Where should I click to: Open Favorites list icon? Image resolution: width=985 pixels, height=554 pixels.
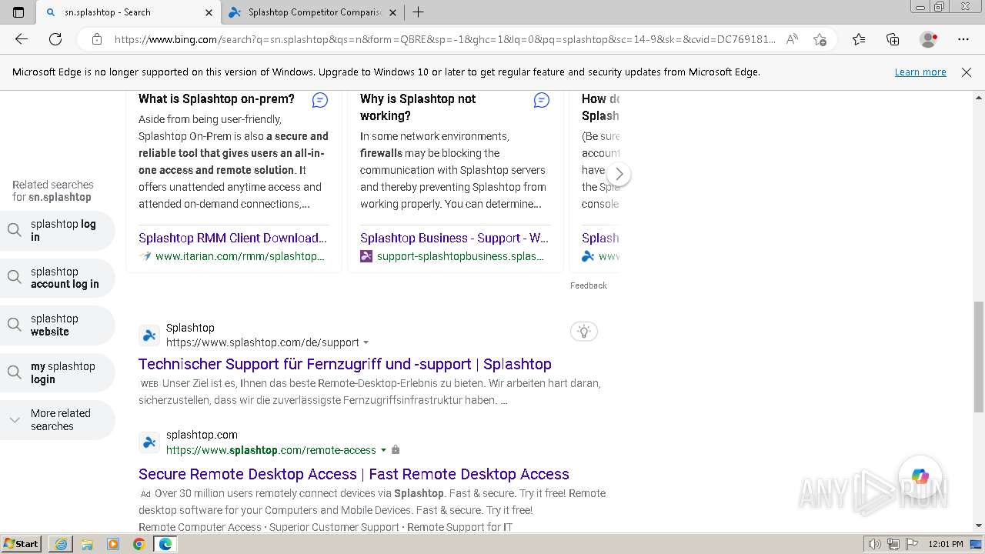click(859, 39)
